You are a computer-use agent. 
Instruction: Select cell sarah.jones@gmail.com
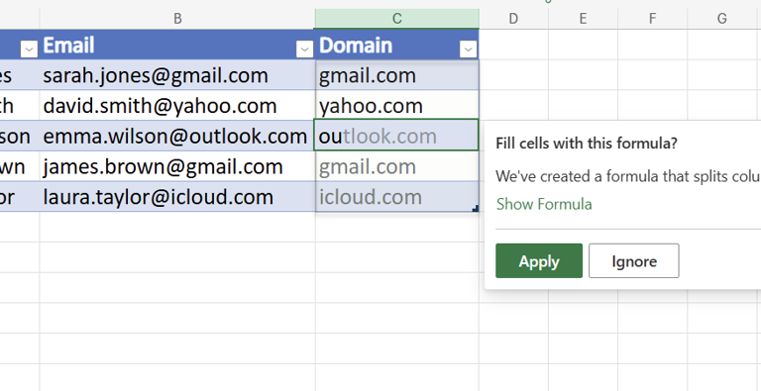177,75
